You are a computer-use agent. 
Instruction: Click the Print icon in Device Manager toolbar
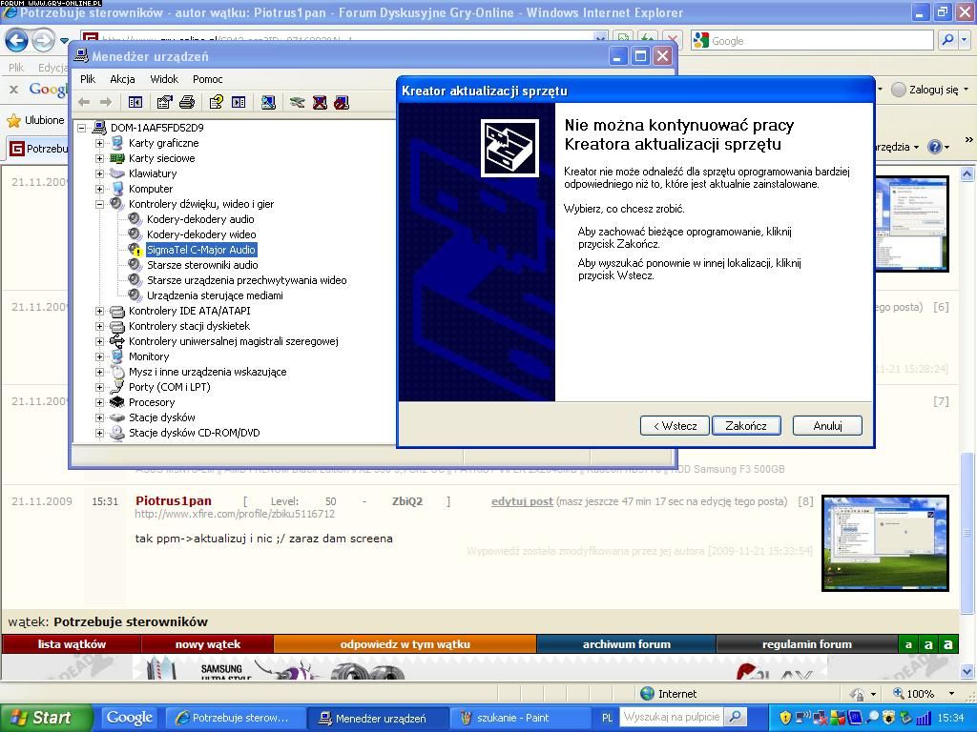[187, 102]
